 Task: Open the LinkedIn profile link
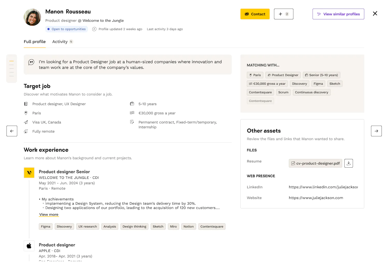click(x=323, y=187)
